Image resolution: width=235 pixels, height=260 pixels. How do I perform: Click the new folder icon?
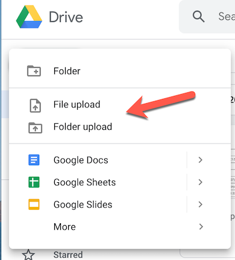tap(34, 71)
